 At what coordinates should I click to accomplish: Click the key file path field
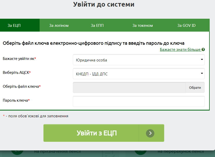(129, 87)
